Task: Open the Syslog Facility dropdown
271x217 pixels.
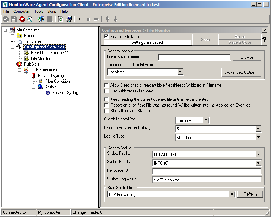Action: click(x=258, y=154)
